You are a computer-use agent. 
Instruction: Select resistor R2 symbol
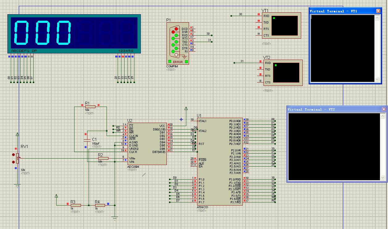103,158
